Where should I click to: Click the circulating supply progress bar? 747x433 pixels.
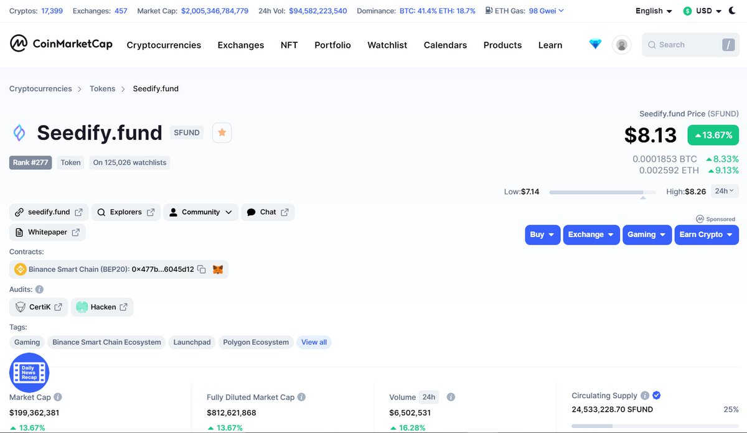[655, 426]
